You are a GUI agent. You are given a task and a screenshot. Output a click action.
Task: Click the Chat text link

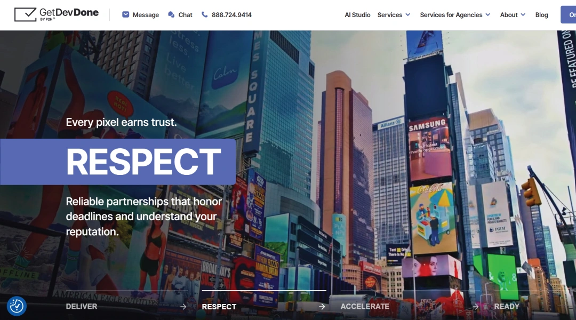tap(186, 15)
